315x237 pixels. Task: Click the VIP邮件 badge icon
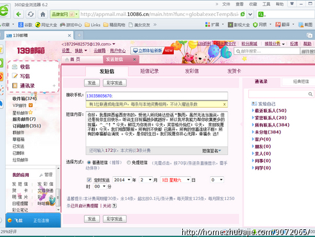click(x=31, y=105)
